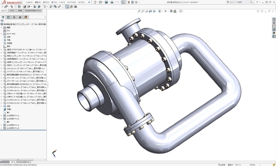The width and height of the screenshot is (276, 166).
Task: Toggle Hide/Show Items eye icon in view toolbar
Action: [x=166, y=11]
